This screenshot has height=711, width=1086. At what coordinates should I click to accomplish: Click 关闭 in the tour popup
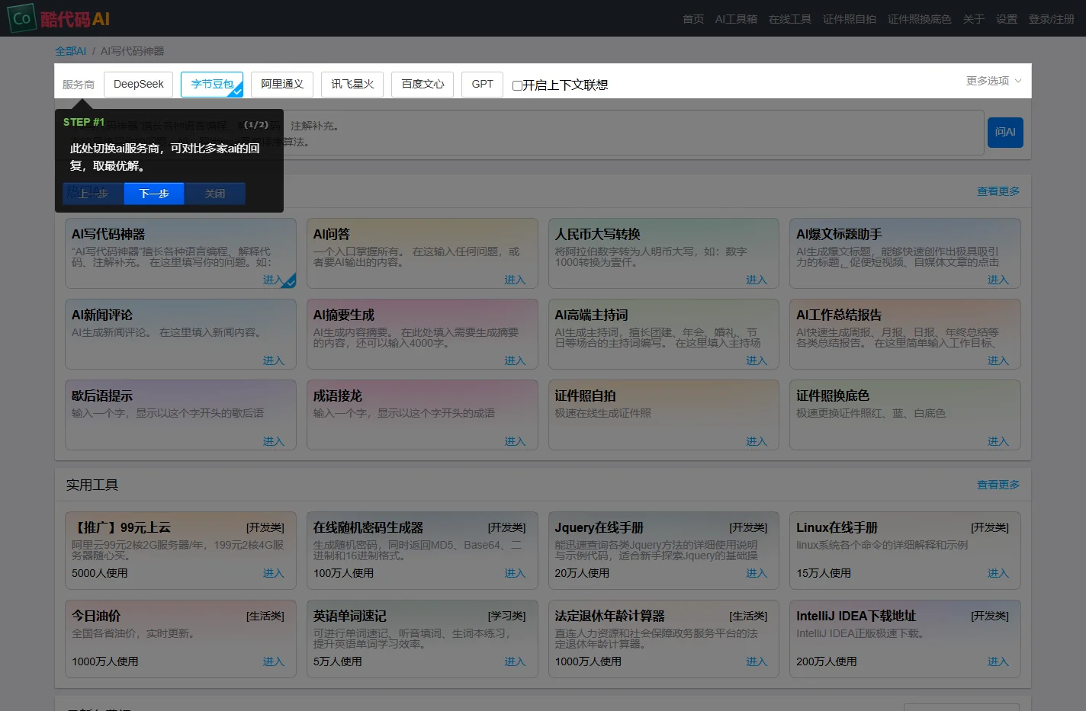[x=215, y=194]
